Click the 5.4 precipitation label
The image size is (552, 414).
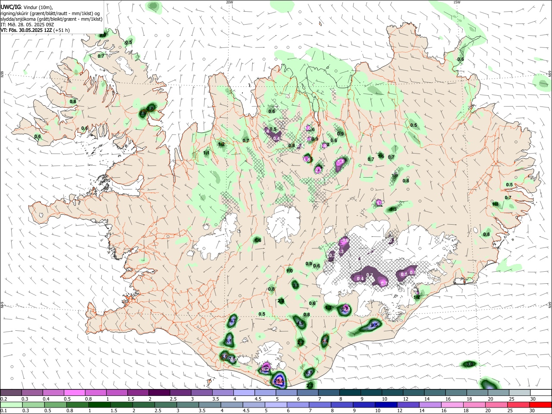point(325,341)
